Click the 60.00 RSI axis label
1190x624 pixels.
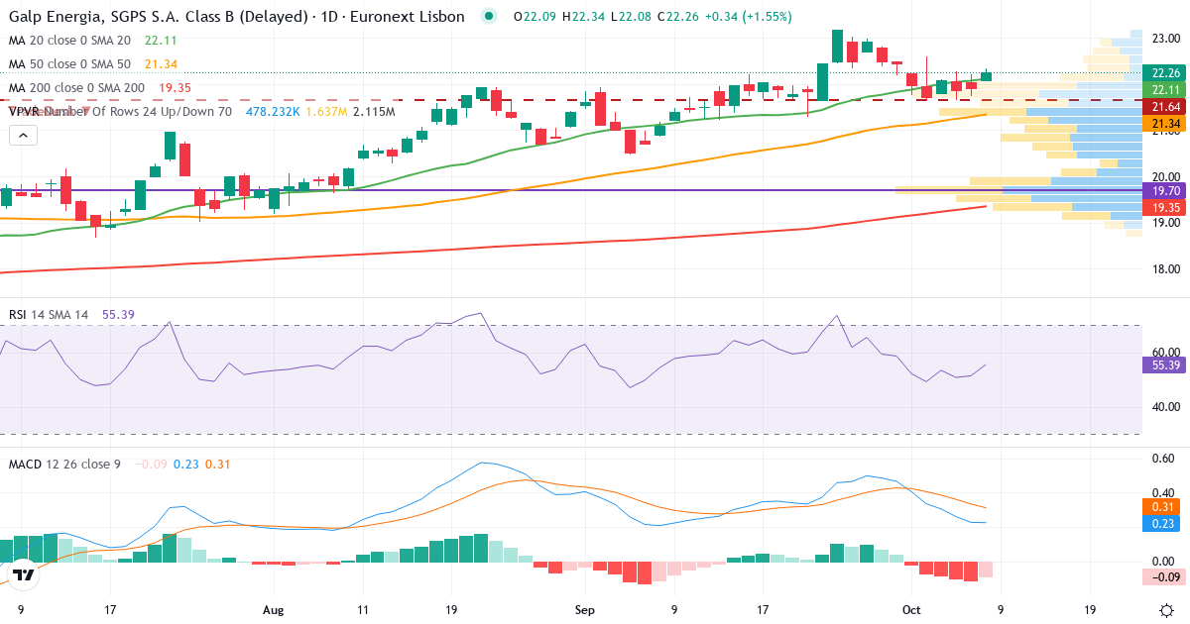[x=1167, y=353]
